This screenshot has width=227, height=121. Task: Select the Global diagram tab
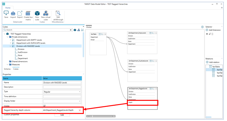(89, 27)
